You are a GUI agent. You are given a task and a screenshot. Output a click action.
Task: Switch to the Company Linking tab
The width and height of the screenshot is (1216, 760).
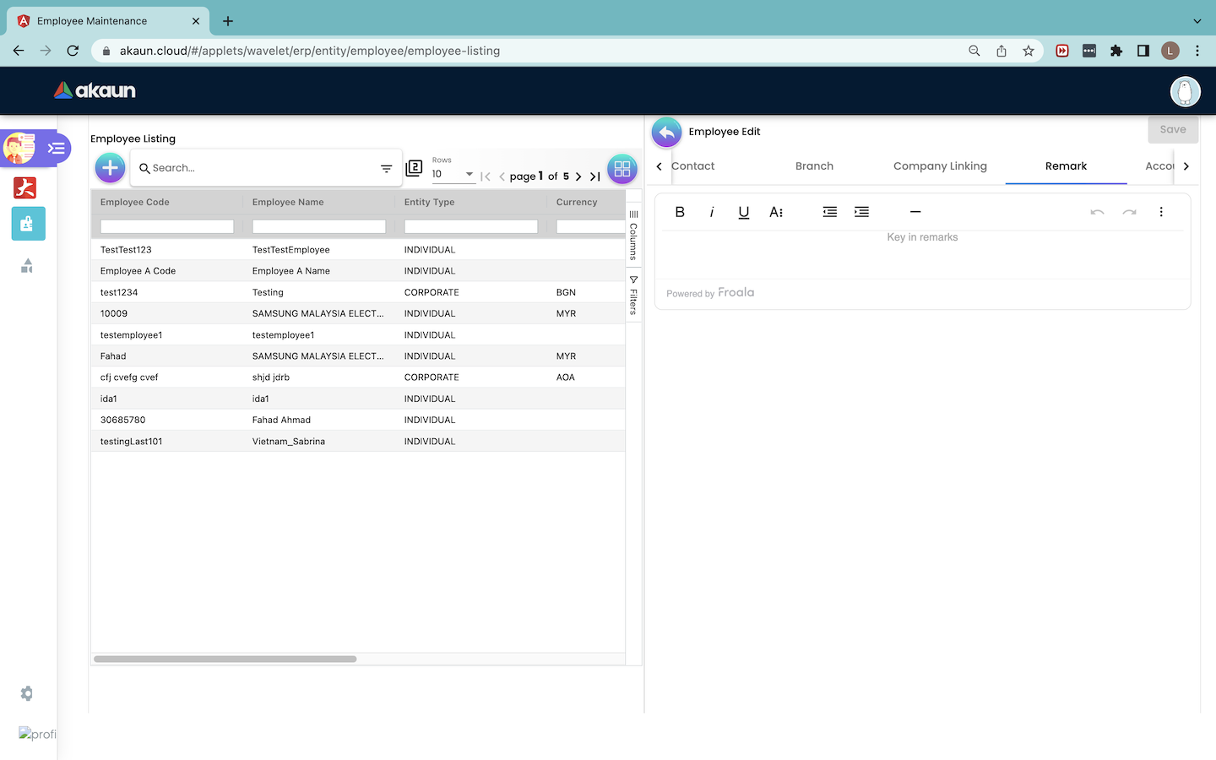940,166
